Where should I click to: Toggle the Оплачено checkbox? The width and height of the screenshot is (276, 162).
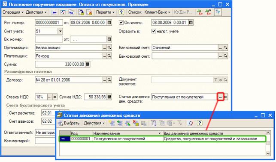(121, 23)
